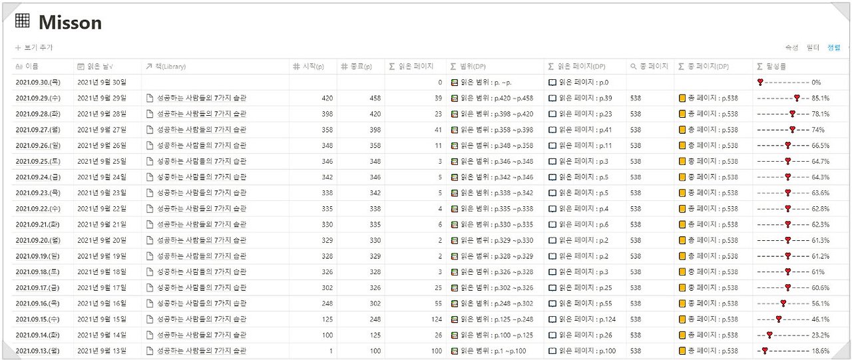Image resolution: width=852 pixels, height=360 pixels.
Task: Click the book-stack icon in the 2021.09.22.(수) row
Action: (x=455, y=209)
